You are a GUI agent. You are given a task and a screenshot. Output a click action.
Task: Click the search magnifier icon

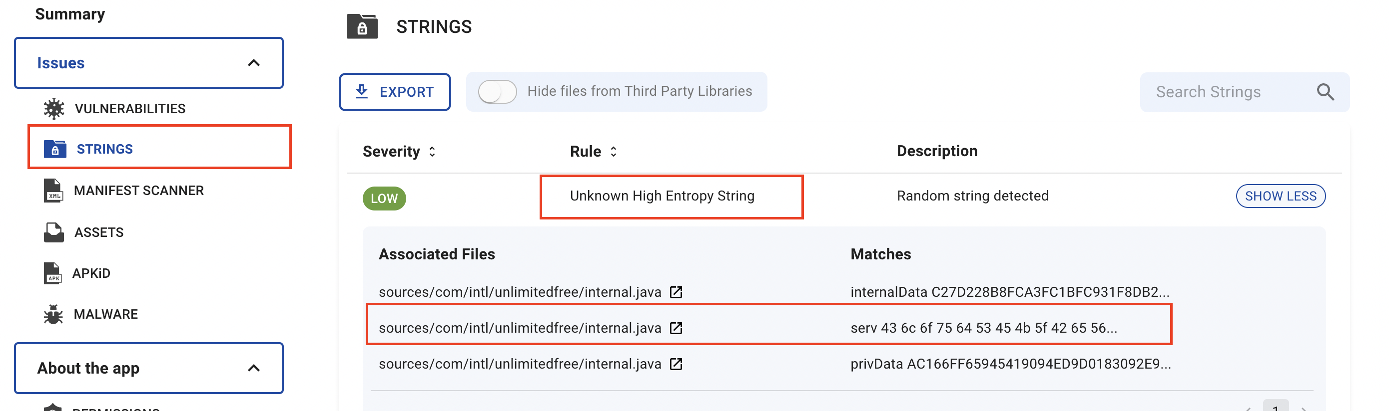click(x=1326, y=92)
